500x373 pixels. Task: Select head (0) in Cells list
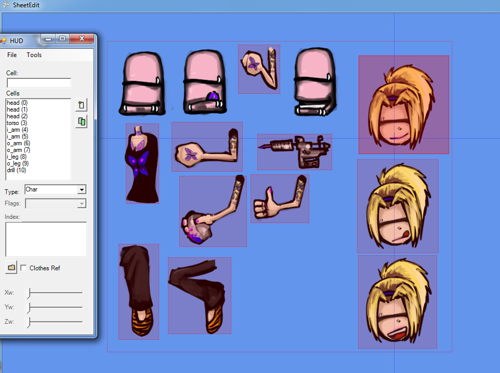pos(17,103)
